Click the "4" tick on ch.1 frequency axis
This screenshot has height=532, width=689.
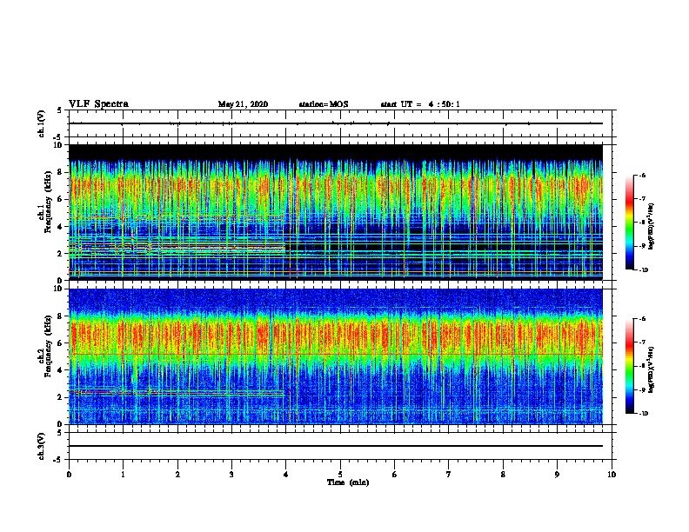(60, 227)
